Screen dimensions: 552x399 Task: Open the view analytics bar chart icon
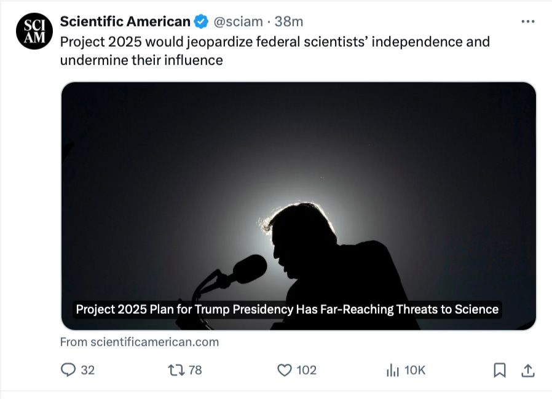click(x=392, y=370)
